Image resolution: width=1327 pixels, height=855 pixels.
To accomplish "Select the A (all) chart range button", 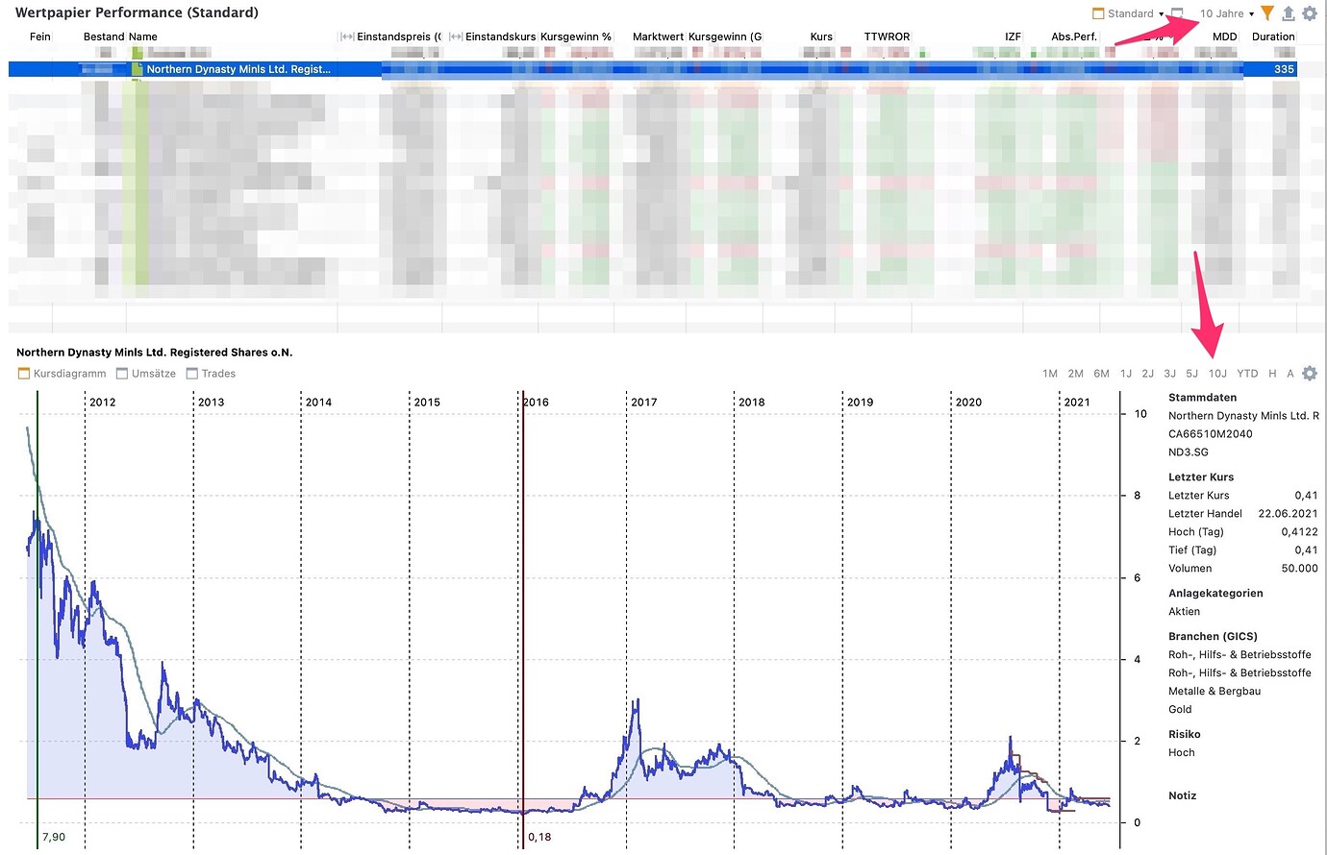I will [1290, 374].
